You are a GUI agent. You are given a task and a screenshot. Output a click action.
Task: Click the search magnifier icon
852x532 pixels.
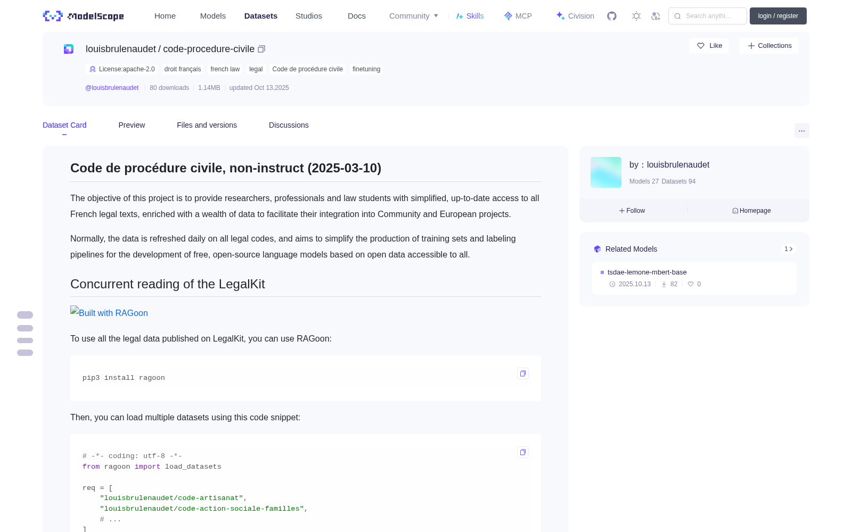[677, 16]
